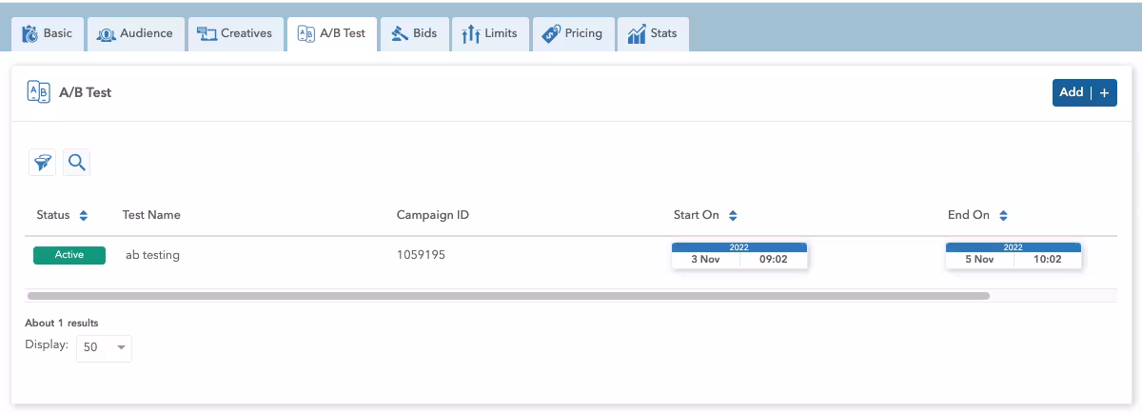Click the A/B Test panel header icon
Screen dimensions: 1142x413
38,92
